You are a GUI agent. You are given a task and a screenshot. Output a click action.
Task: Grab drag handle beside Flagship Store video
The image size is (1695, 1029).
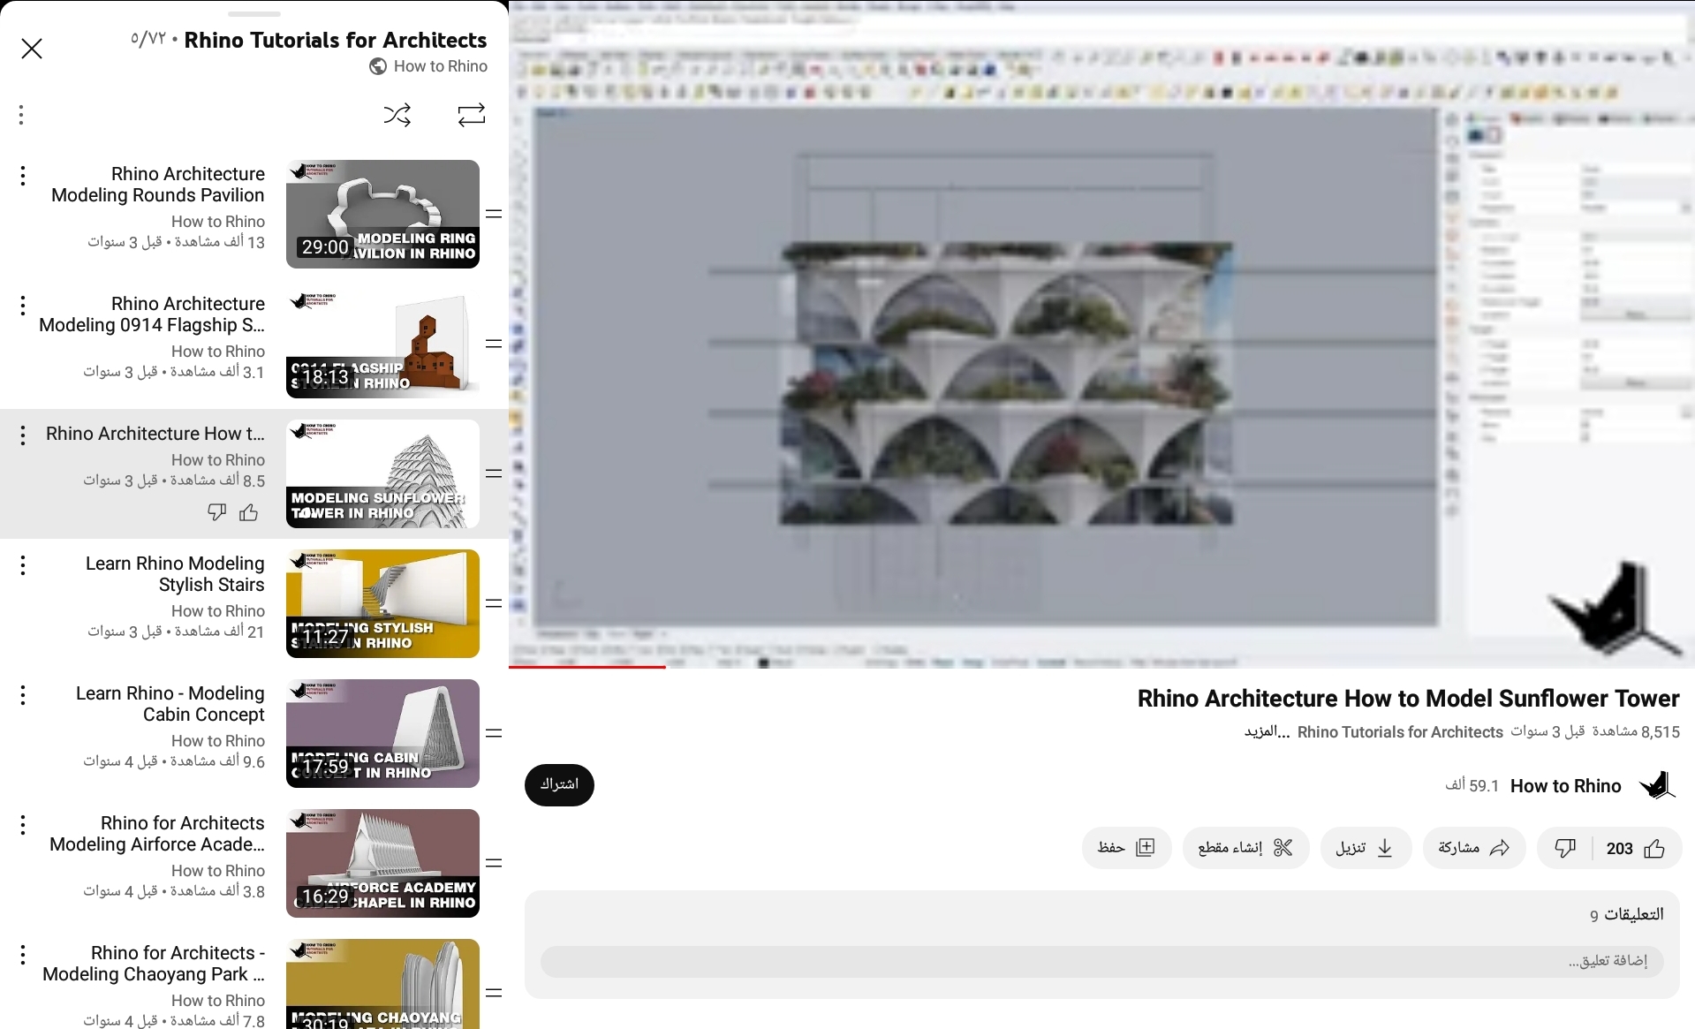(x=494, y=344)
